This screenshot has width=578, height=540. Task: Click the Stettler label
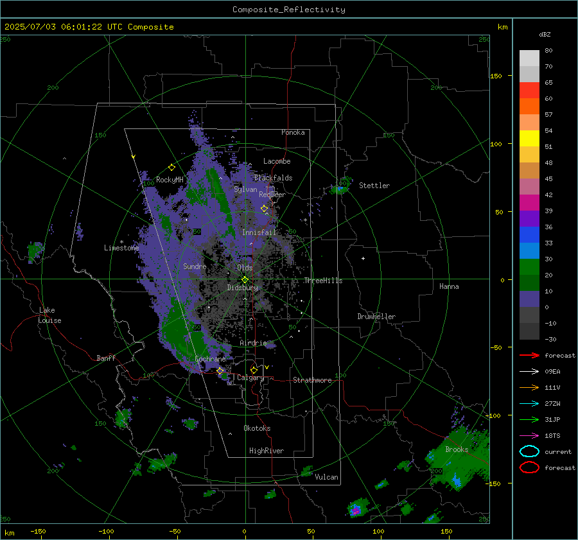coord(374,186)
